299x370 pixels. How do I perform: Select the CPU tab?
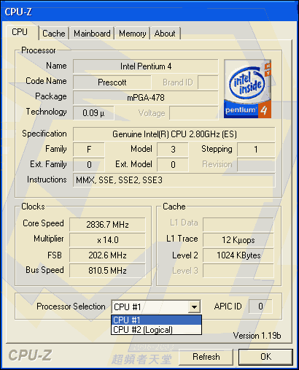click(20, 32)
